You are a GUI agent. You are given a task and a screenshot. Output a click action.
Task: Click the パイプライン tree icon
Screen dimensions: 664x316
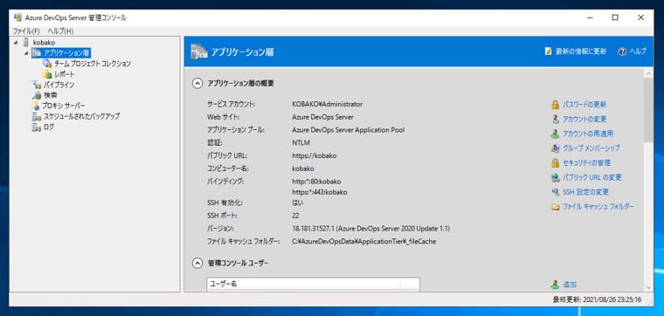tap(37, 85)
